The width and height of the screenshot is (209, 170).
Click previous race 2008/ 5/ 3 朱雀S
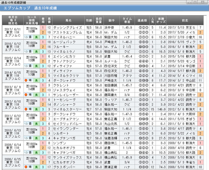(x=182, y=162)
